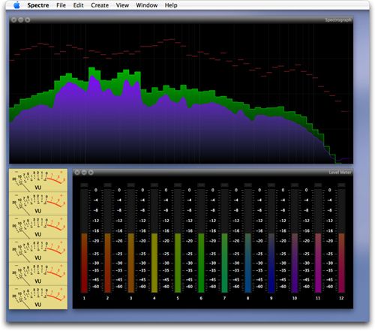Image resolution: width=375 pixels, height=331 pixels.
Task: Click the magenta channel 12 level bar
Action: pyautogui.click(x=341, y=263)
